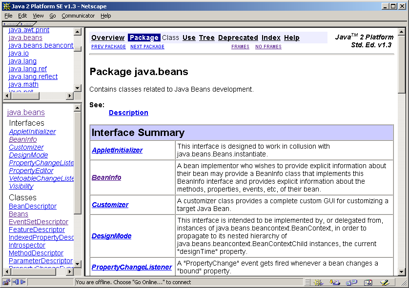The image size is (409, 288).
Task: Open Discussion groups from the component bar
Action: tap(351, 283)
